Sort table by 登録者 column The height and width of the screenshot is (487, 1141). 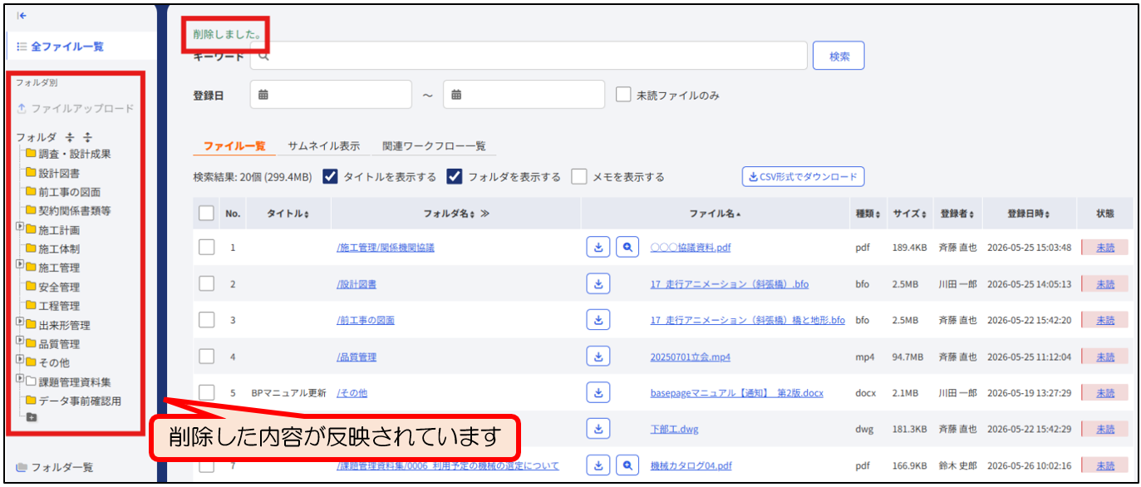click(x=957, y=214)
